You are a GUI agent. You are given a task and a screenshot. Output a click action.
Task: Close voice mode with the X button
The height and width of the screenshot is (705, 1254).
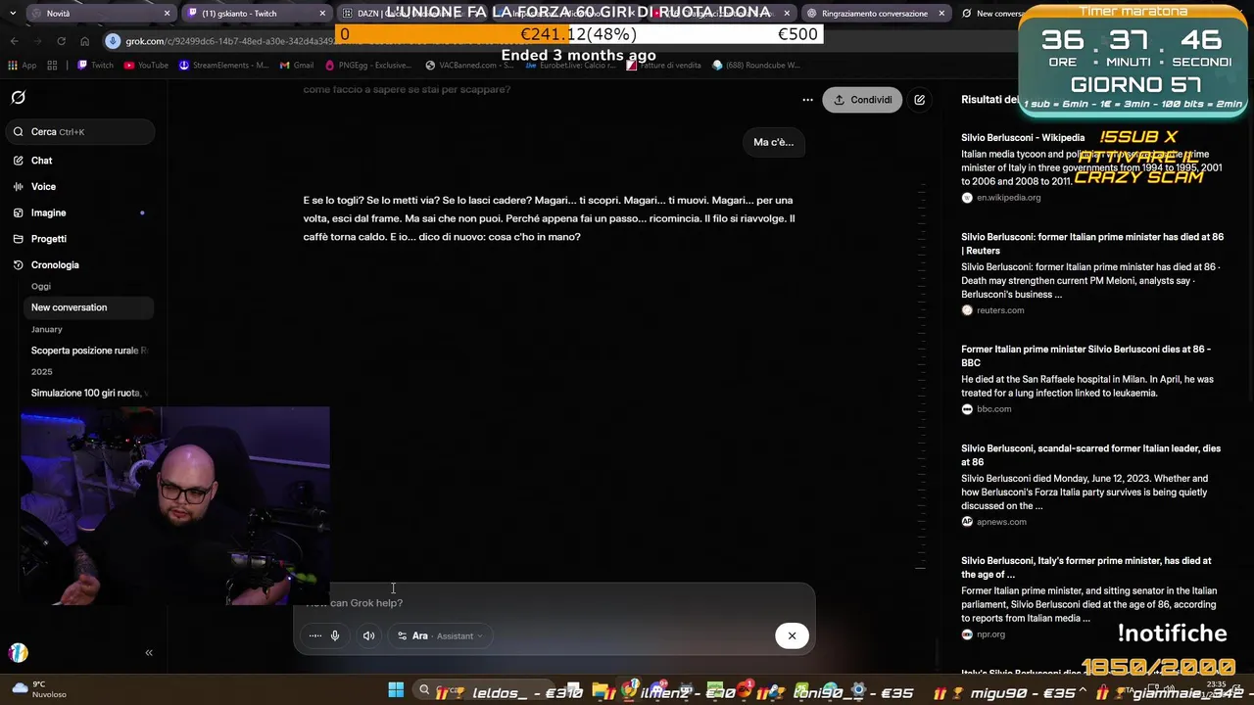[792, 635]
